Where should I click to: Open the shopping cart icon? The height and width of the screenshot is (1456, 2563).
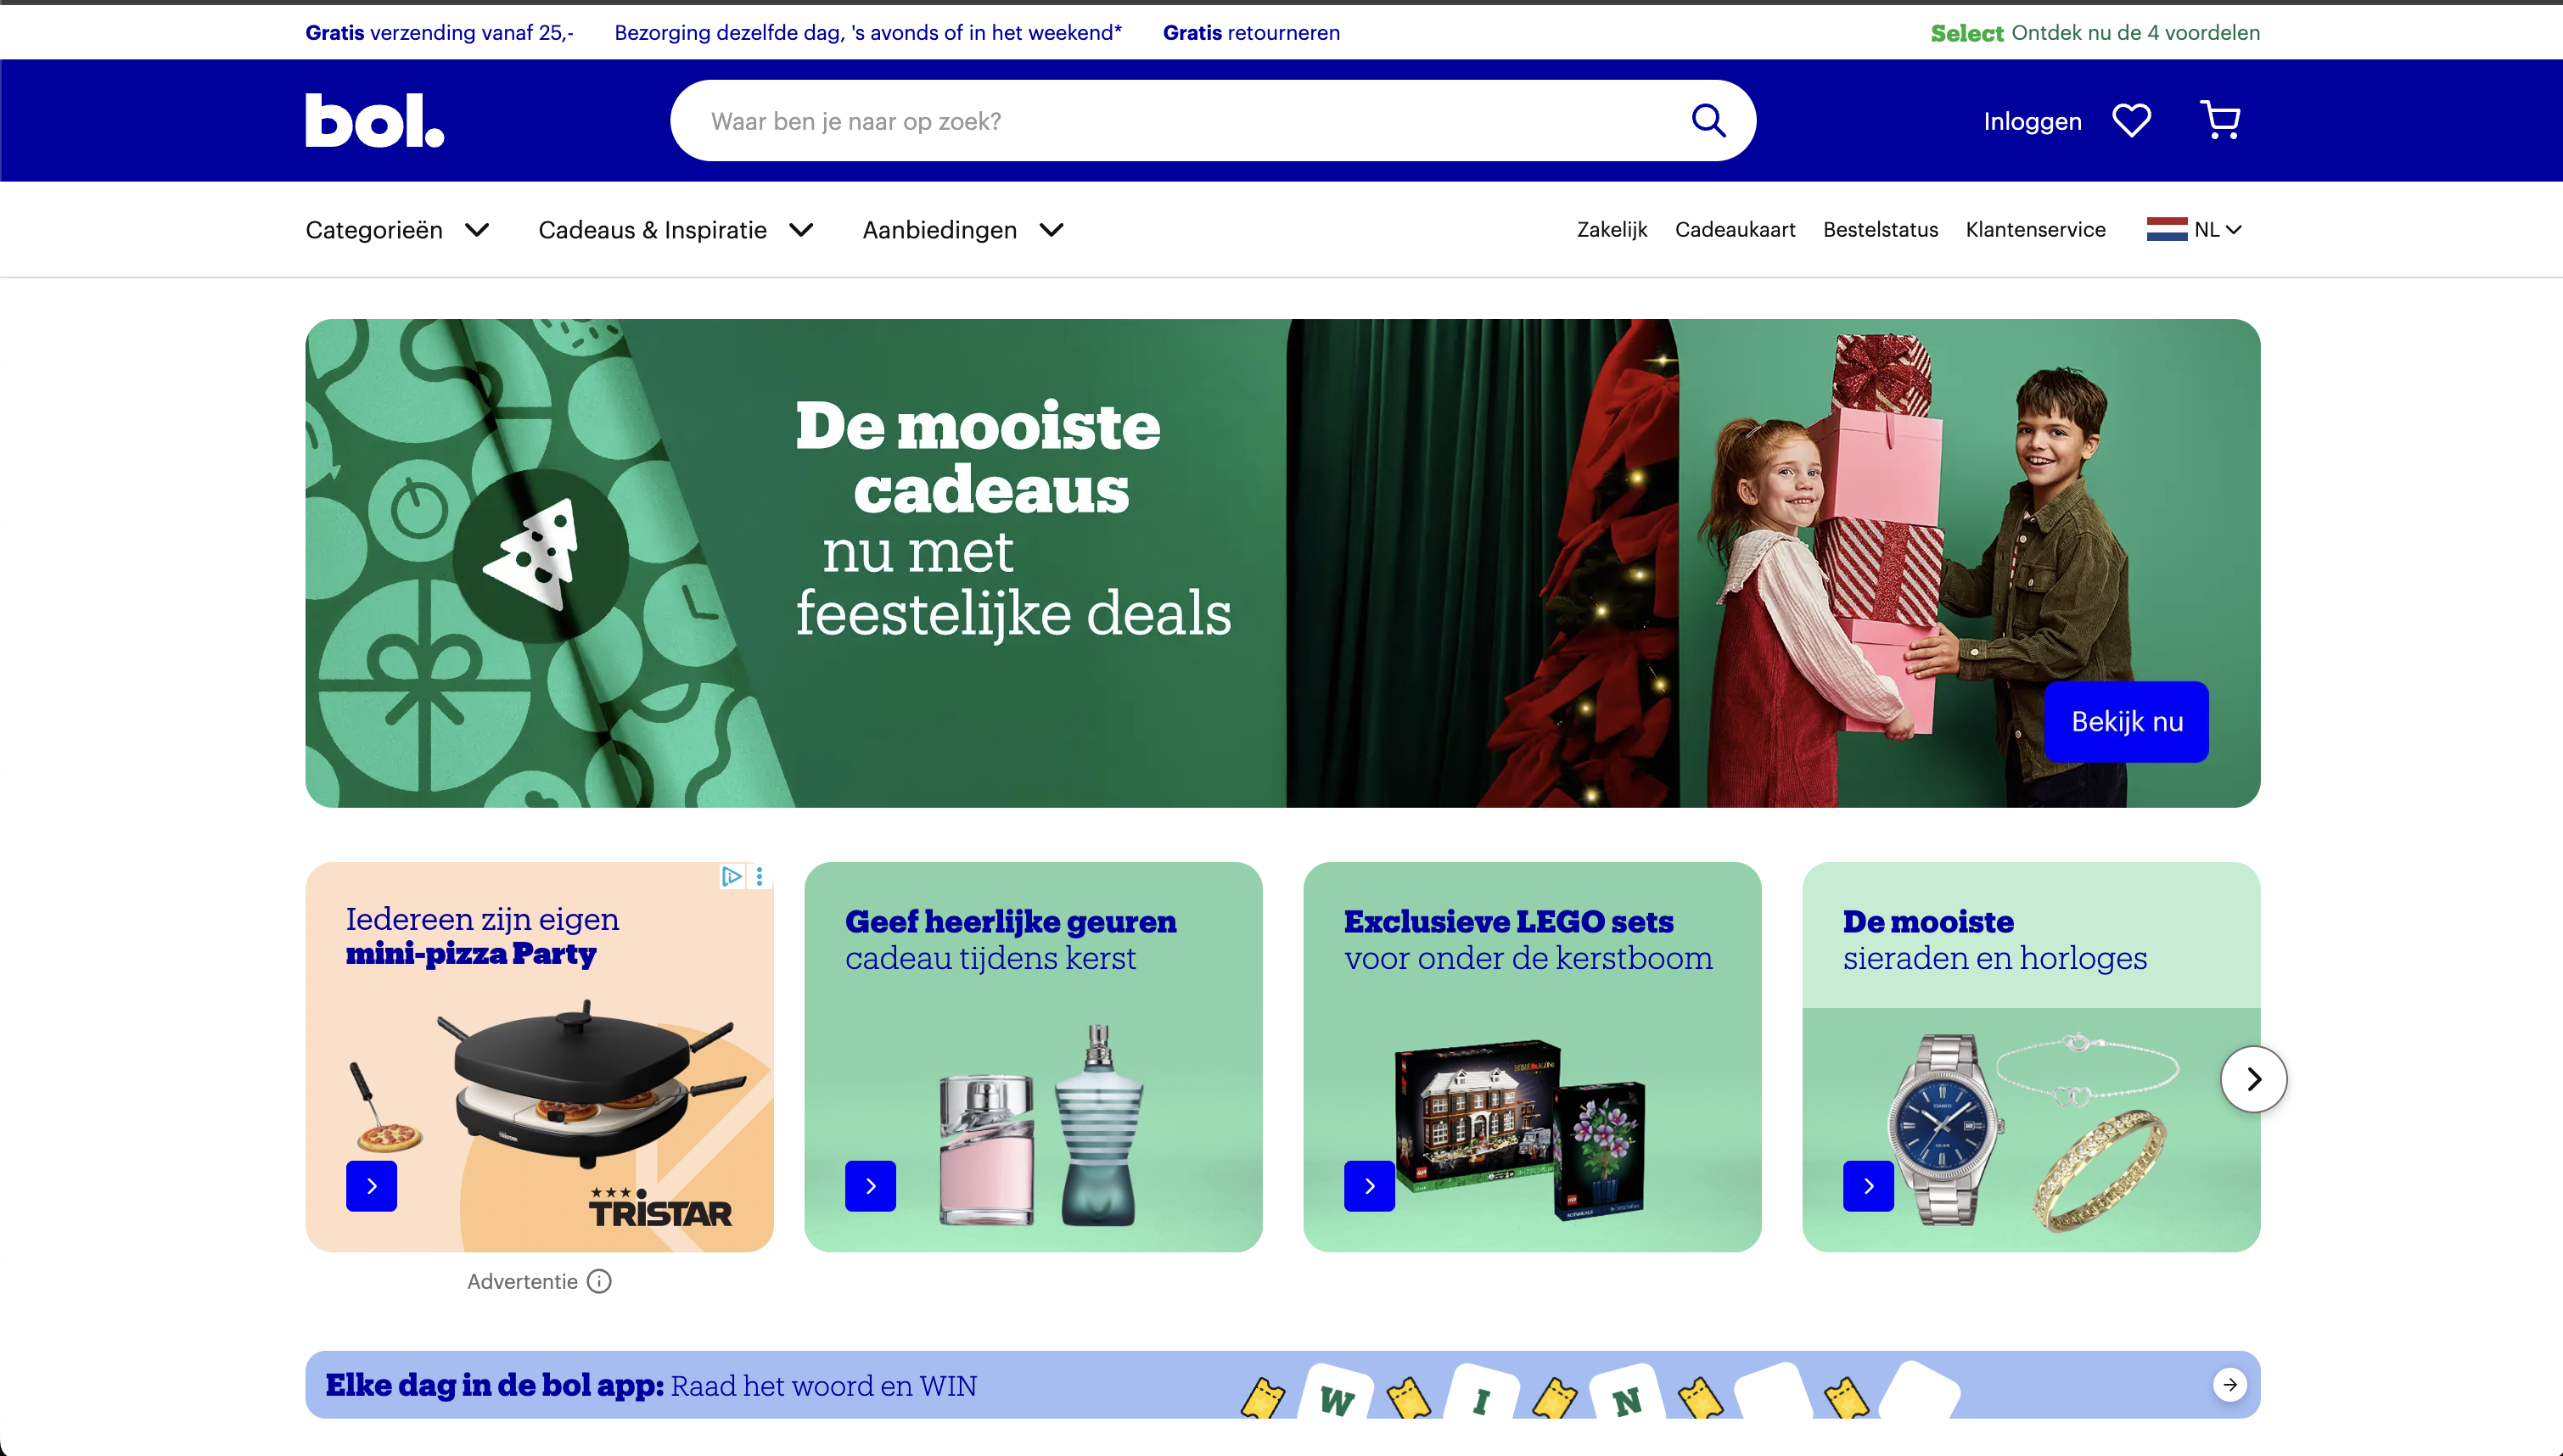[x=2220, y=120]
